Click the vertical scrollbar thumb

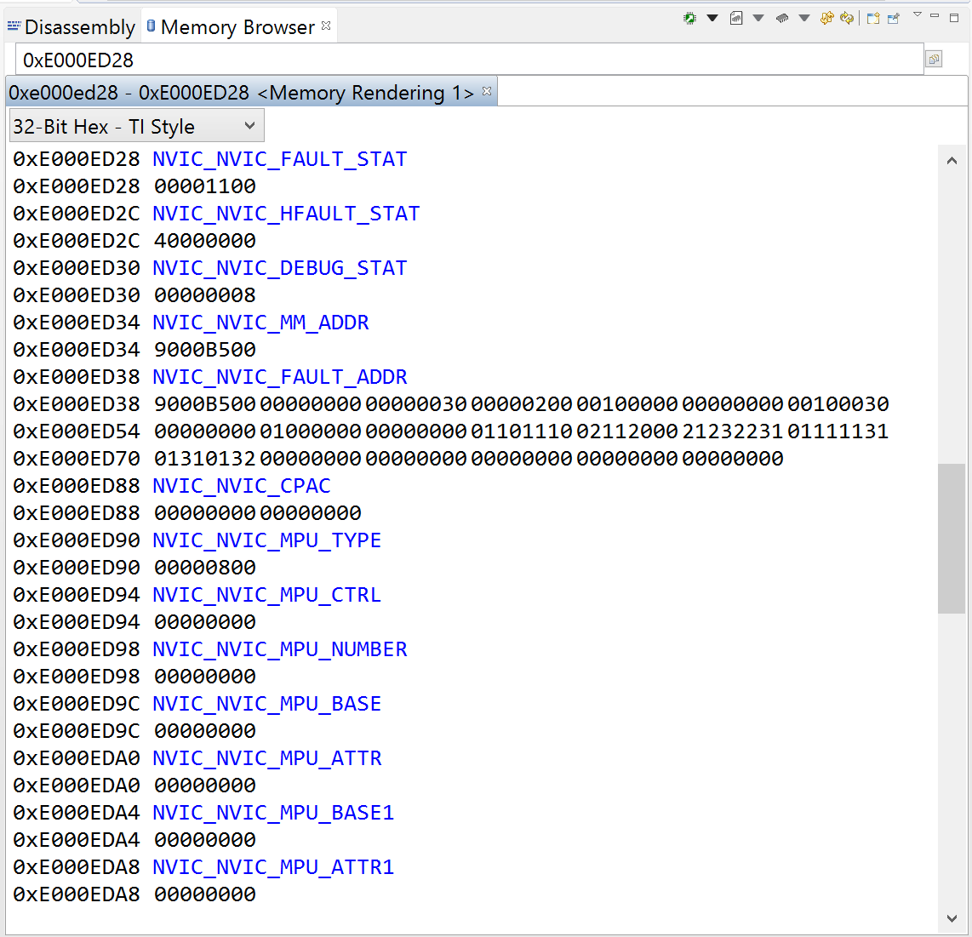pos(952,539)
